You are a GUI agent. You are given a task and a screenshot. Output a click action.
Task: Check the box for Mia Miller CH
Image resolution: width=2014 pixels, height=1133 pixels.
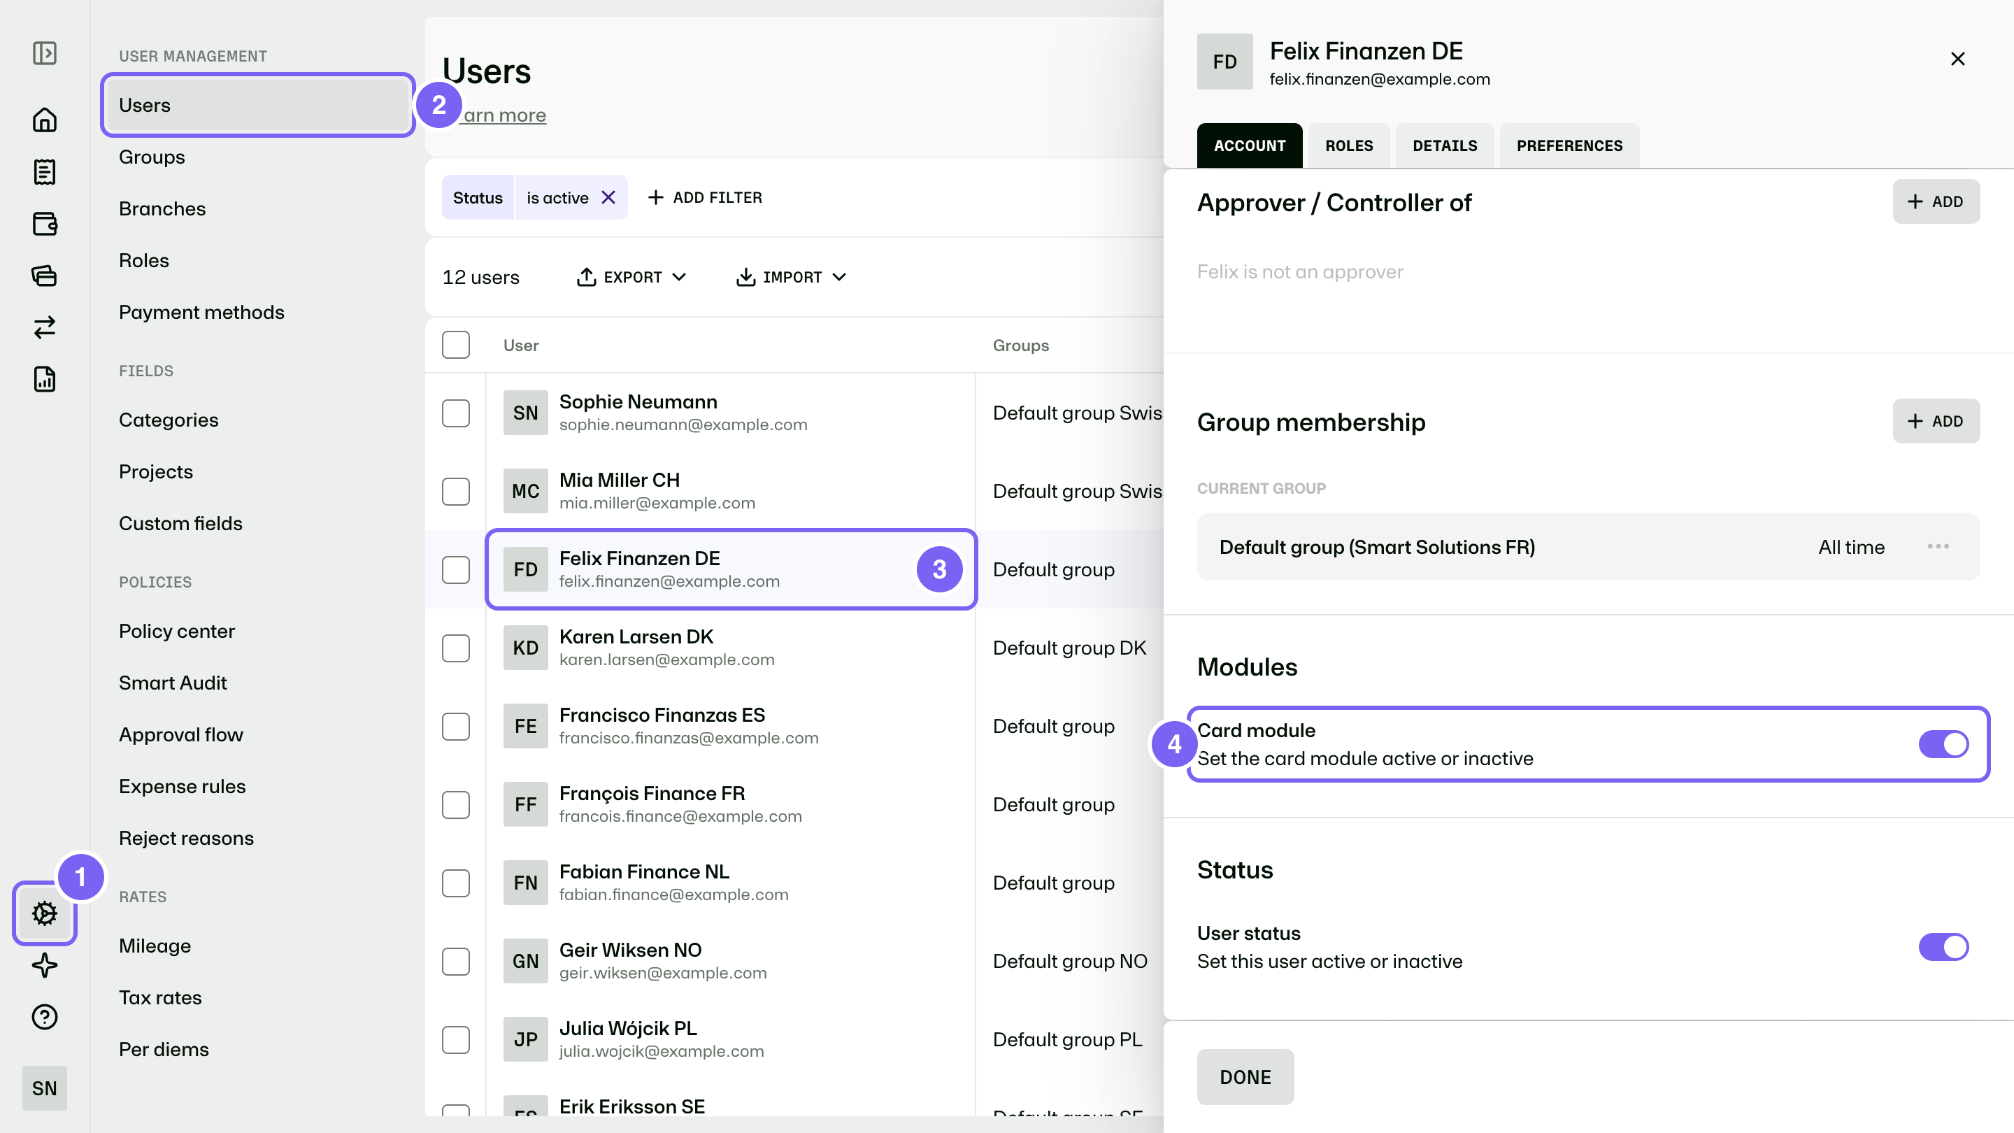click(456, 491)
